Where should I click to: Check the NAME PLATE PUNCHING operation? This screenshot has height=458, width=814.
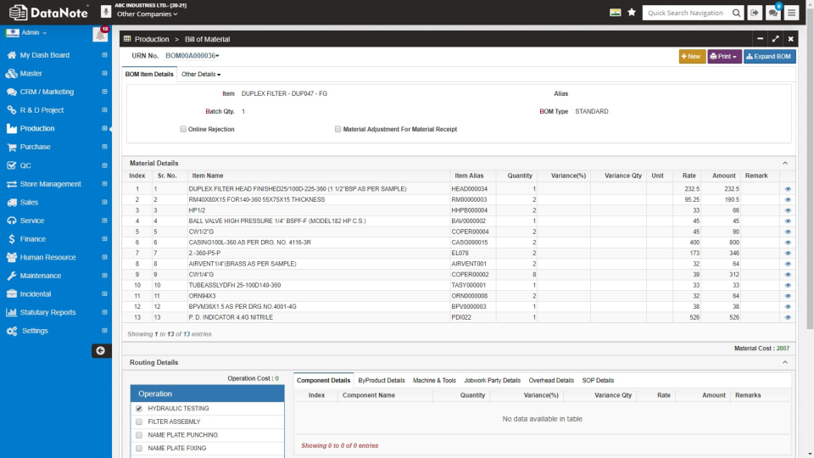coord(139,435)
